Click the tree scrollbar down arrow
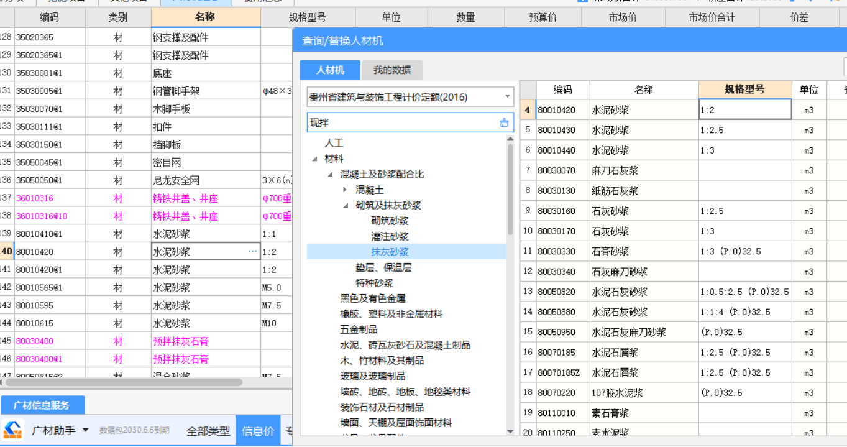The image size is (847, 447). (510, 431)
